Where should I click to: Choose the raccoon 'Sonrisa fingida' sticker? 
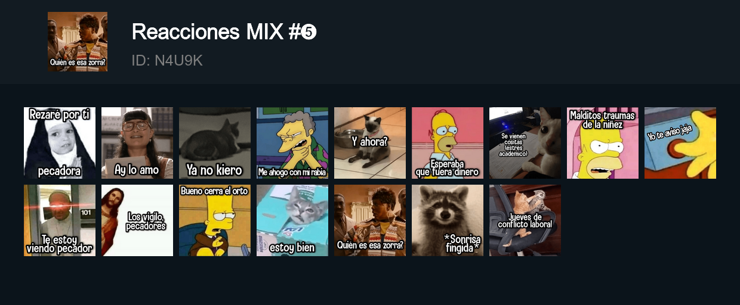tap(448, 220)
